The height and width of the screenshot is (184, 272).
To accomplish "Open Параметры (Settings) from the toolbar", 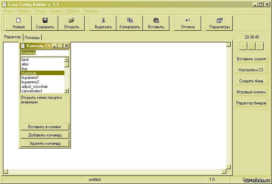I will [219, 20].
